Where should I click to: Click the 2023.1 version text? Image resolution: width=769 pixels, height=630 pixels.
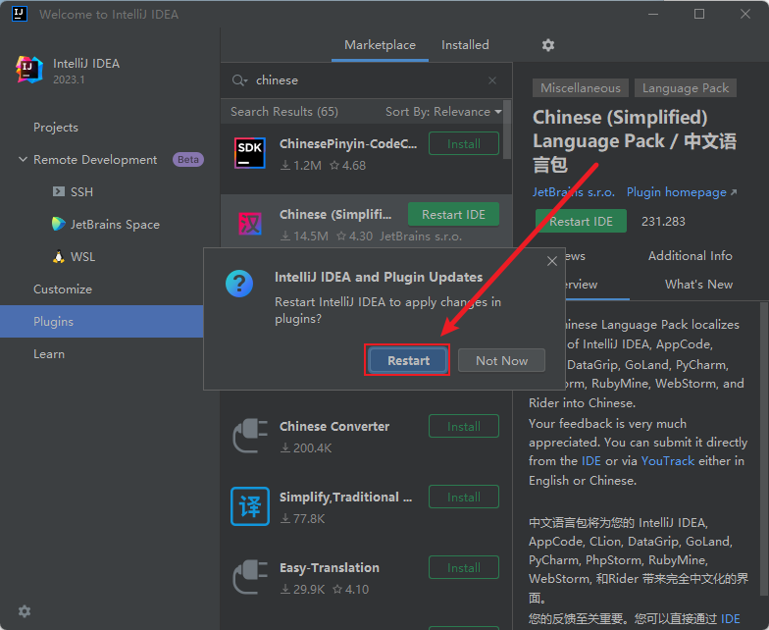69,79
